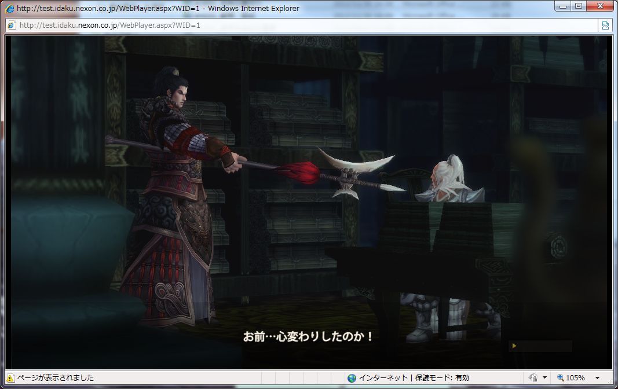
Task: Click the 105% zoom level value
Action: [575, 378]
